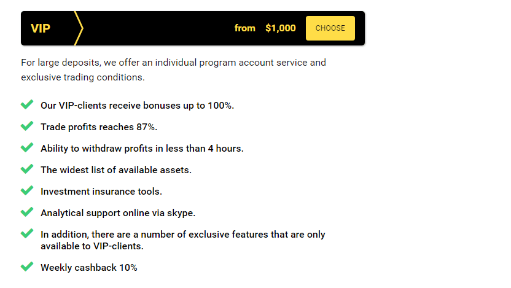Click the word 'from' in the banner

click(x=244, y=28)
